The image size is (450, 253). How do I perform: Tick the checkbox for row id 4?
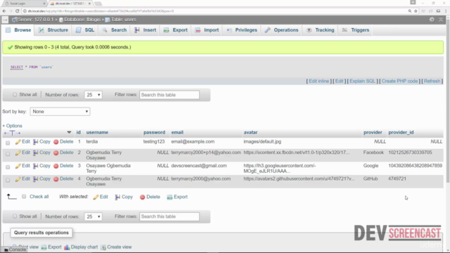tap(8, 180)
